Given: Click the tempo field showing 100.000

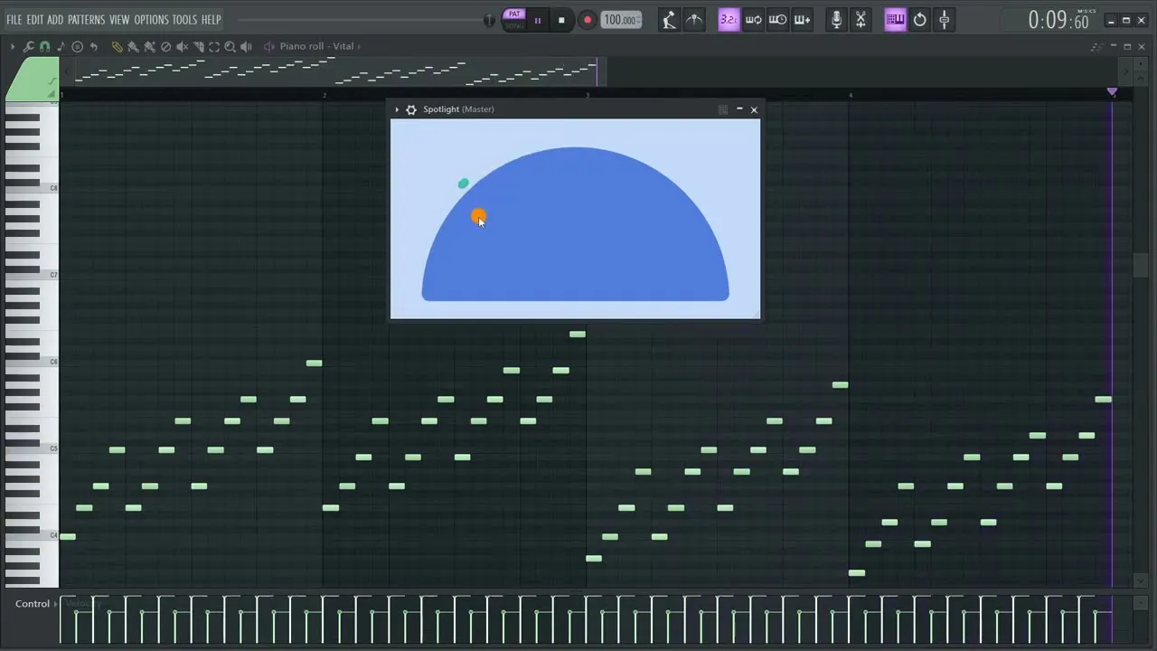Looking at the screenshot, I should click(620, 20).
